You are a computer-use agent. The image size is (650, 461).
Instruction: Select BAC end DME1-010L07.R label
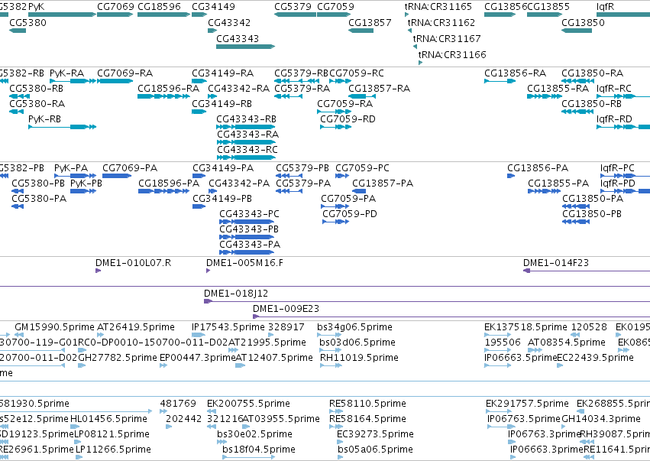point(133,263)
